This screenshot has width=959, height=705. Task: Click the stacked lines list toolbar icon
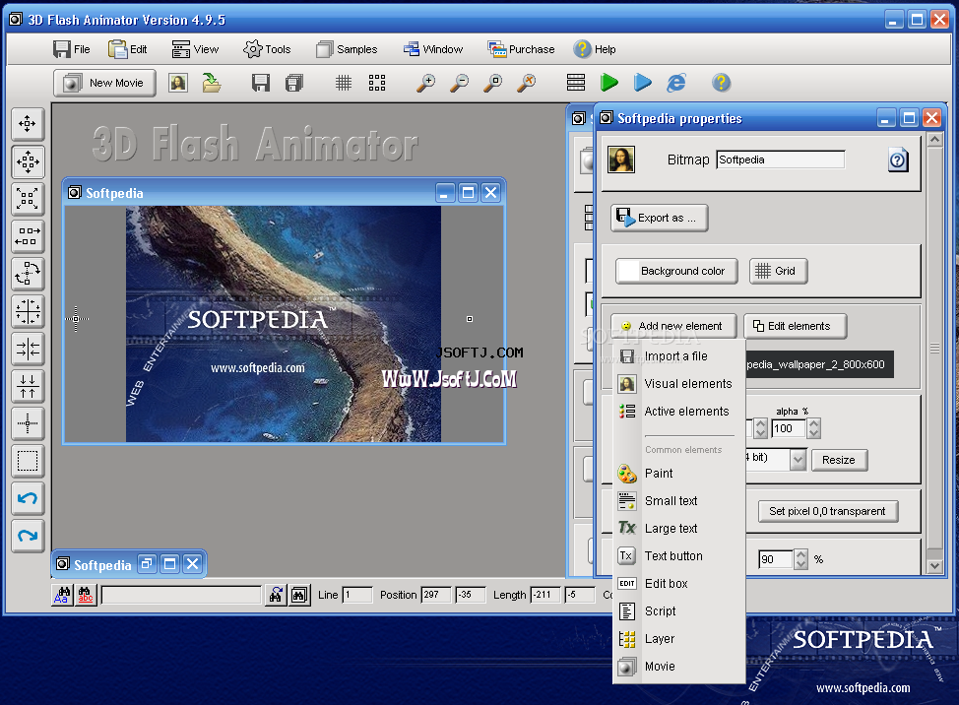click(x=576, y=83)
